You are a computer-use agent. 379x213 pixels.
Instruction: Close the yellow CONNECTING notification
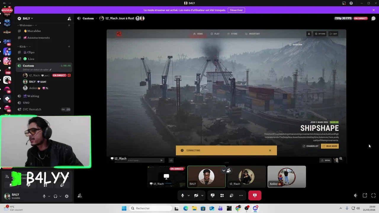pos(270,151)
